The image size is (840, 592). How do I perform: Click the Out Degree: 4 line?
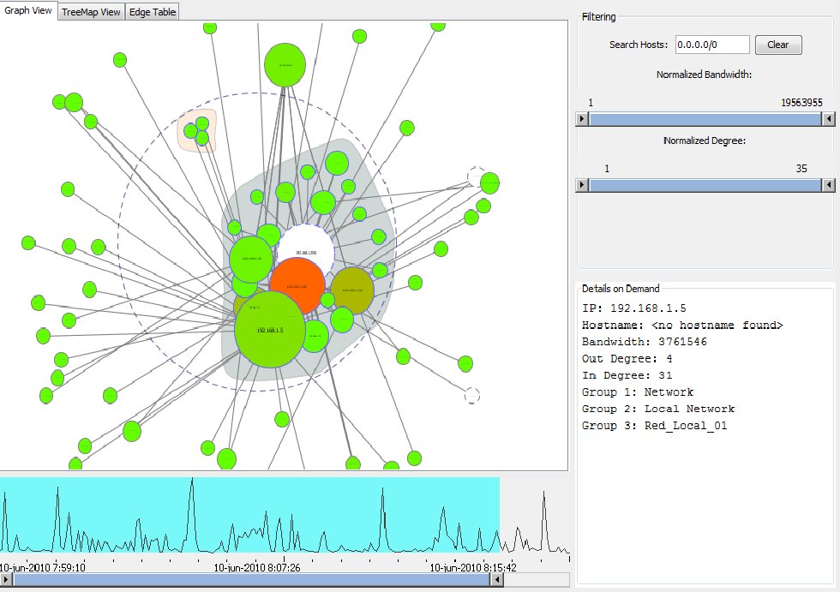tap(627, 359)
